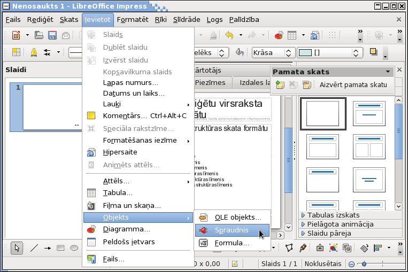Open the Slīdrāde menu
The height and width of the screenshot is (272, 408).
(x=187, y=20)
